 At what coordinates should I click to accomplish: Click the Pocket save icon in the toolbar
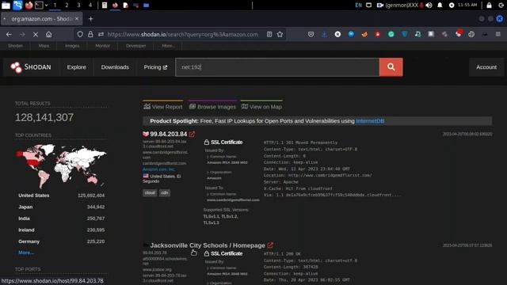[x=311, y=34]
